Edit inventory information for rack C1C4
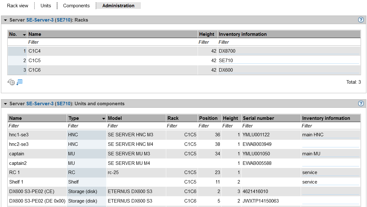This screenshot has height=207, width=367. click(289, 51)
